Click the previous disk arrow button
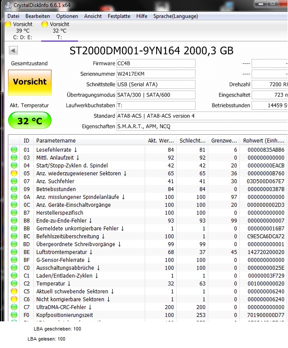The width and height of the screenshot is (288, 348). point(13,50)
